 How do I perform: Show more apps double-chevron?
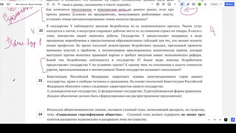coord(175,4)
